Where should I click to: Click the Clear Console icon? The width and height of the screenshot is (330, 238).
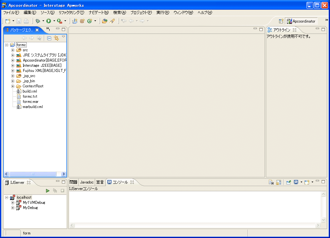(271, 182)
